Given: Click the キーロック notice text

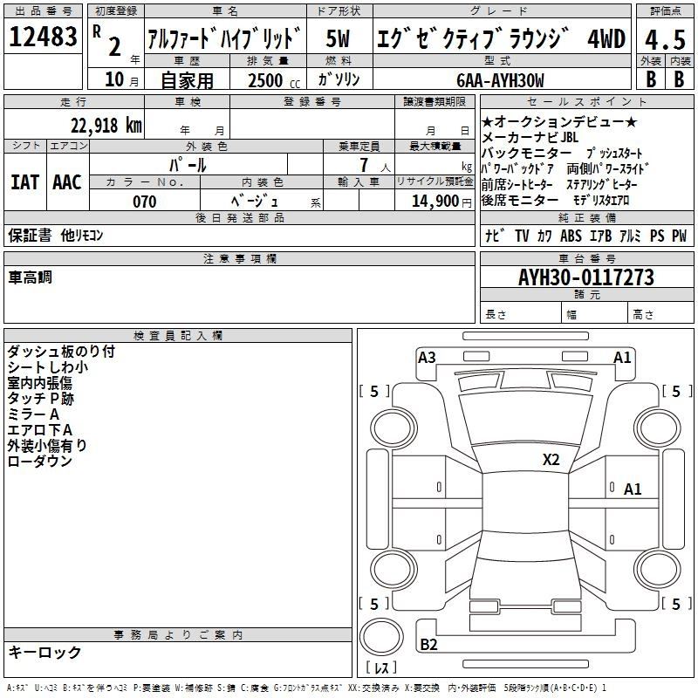Looking at the screenshot, I should click(44, 653).
